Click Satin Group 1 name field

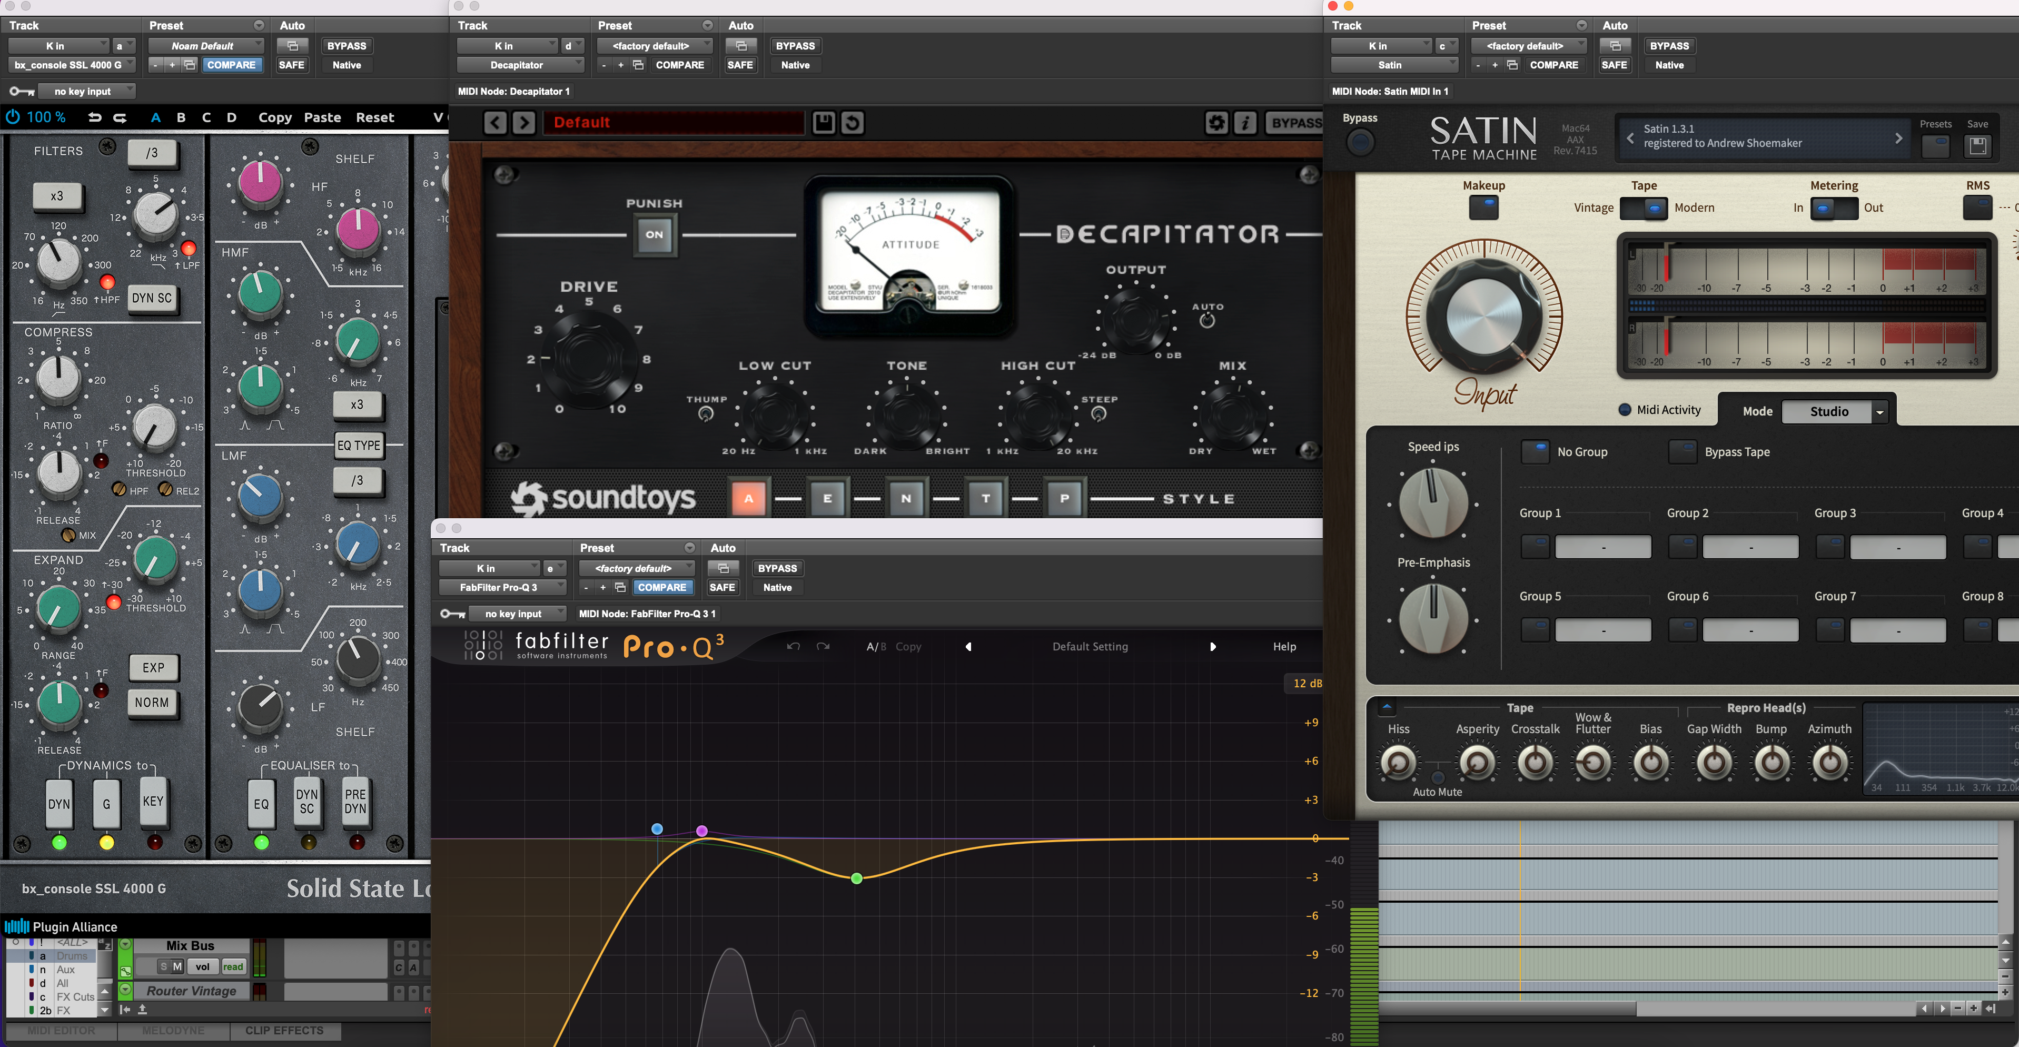tap(1603, 547)
